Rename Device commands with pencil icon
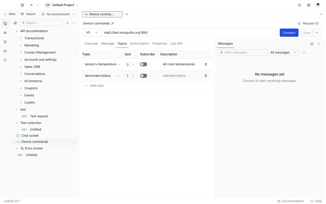 [113, 23]
